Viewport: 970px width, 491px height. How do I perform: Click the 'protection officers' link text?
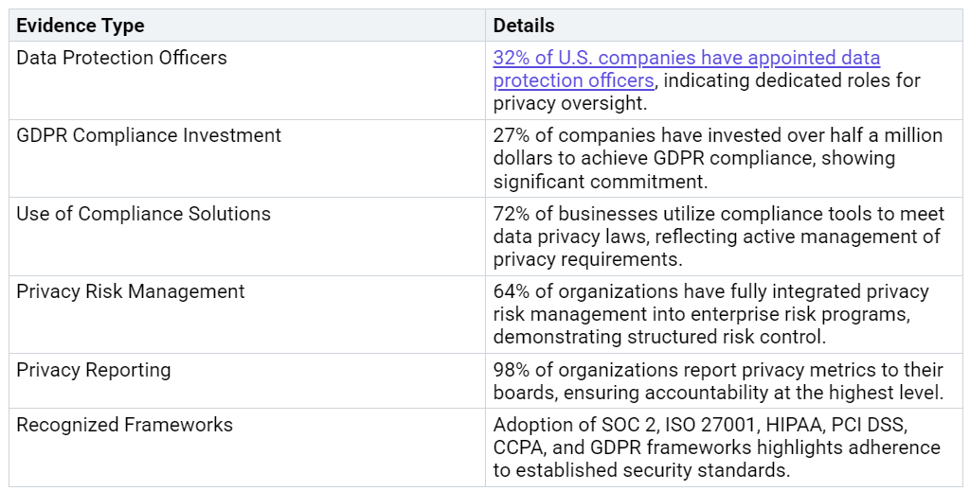pyautogui.click(x=573, y=81)
